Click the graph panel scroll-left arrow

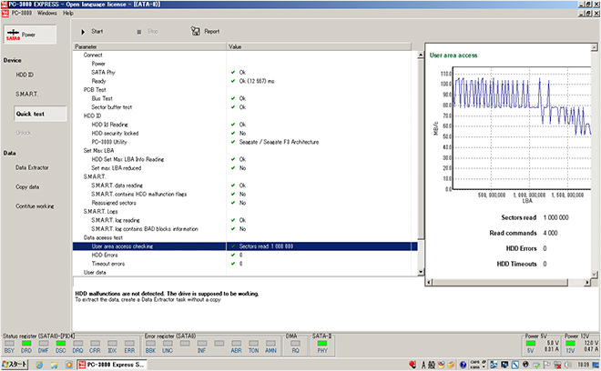tap(429, 283)
